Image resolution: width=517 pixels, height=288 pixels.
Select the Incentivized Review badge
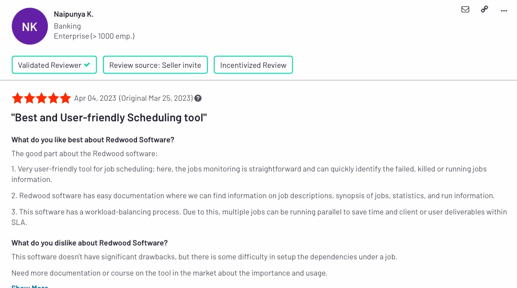[253, 65]
